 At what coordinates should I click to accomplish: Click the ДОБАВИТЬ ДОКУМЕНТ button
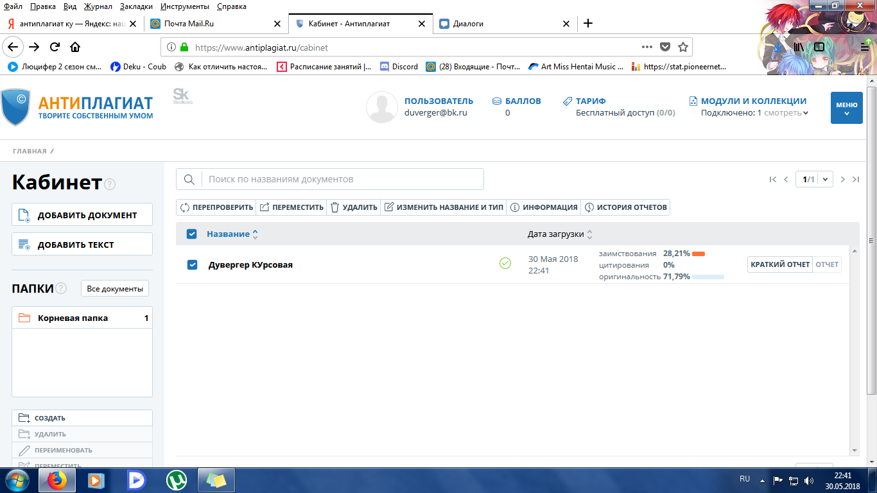coord(82,215)
